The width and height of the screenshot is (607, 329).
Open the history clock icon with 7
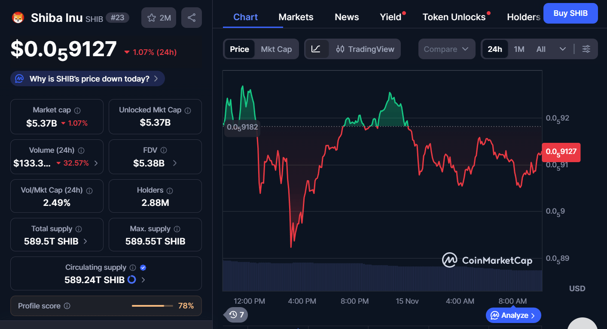tap(236, 315)
